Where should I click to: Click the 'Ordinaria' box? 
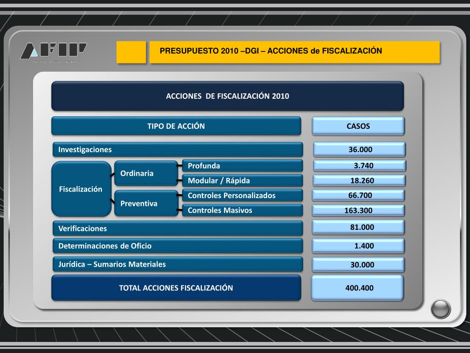pyautogui.click(x=146, y=173)
